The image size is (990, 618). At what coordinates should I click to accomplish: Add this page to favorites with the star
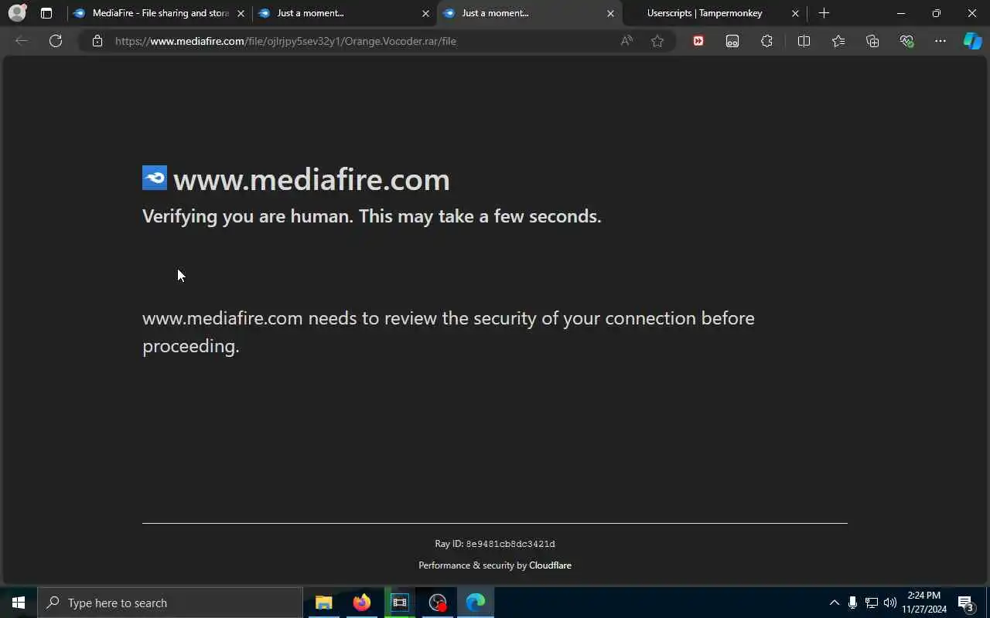coord(657,41)
